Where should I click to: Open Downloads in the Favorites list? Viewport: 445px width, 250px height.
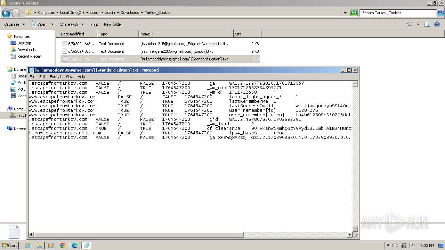[26, 50]
